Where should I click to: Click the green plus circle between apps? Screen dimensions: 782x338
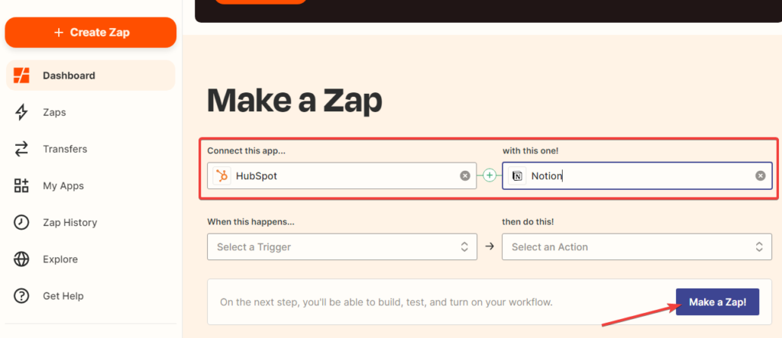click(490, 175)
